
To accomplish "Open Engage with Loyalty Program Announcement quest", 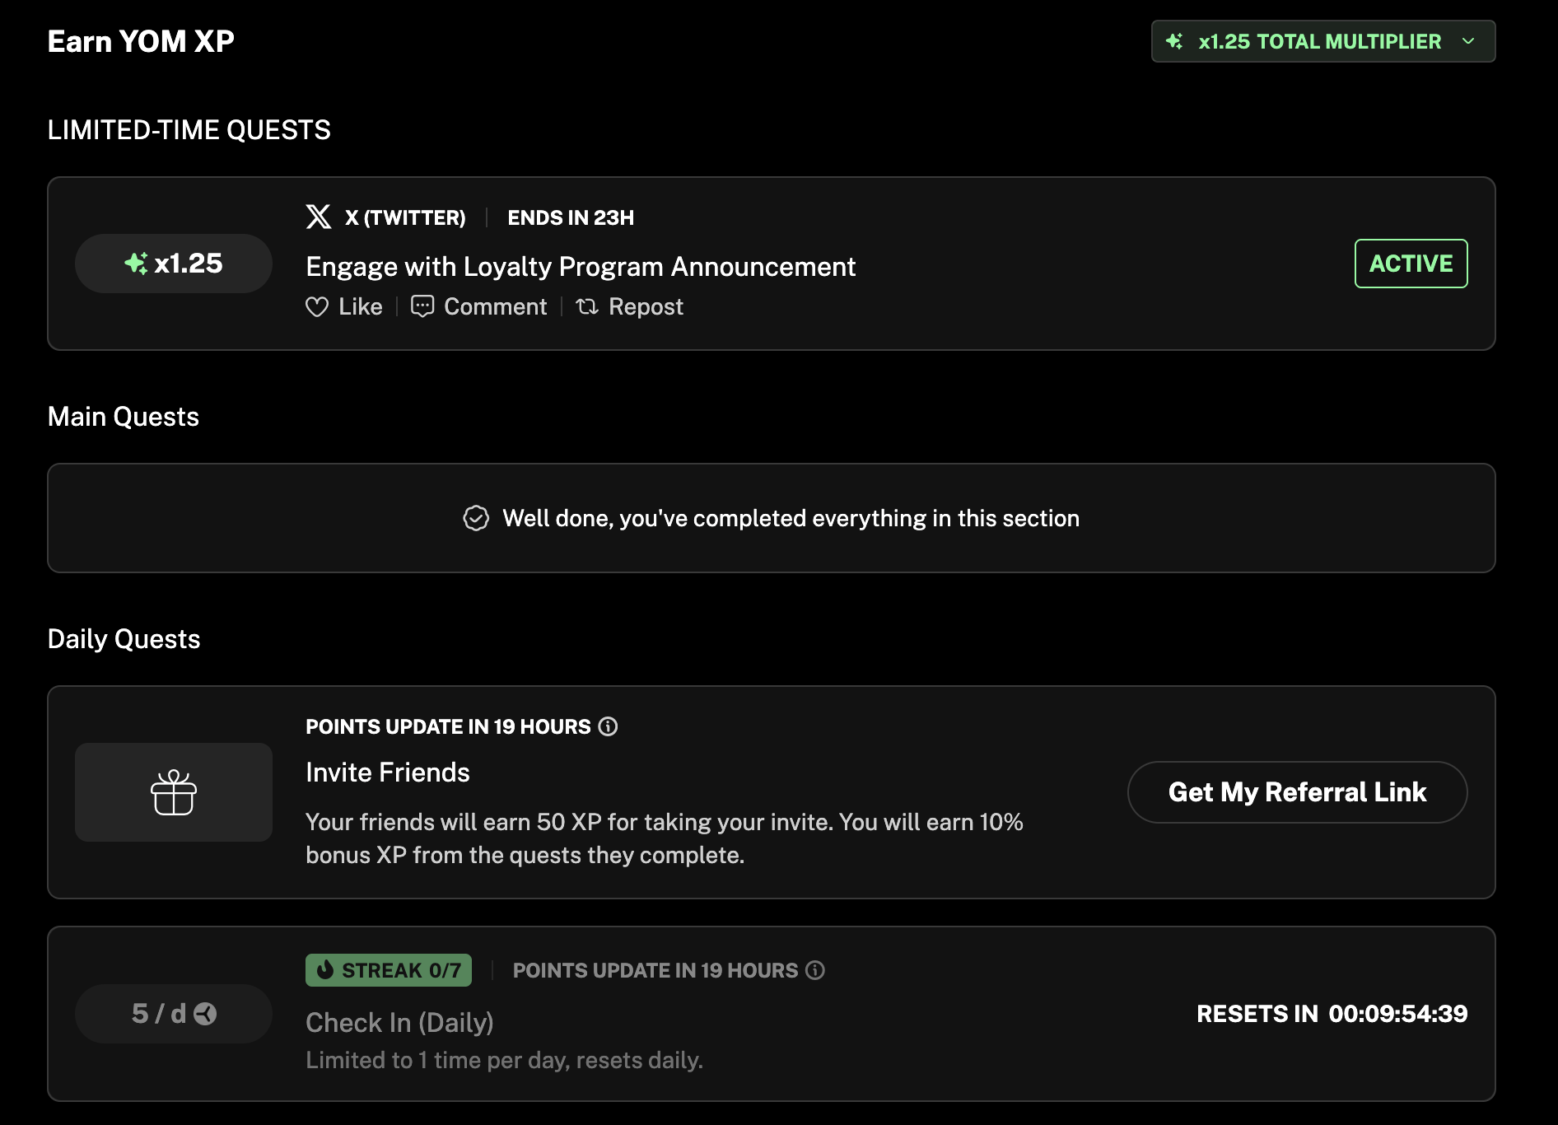I will pos(581,267).
